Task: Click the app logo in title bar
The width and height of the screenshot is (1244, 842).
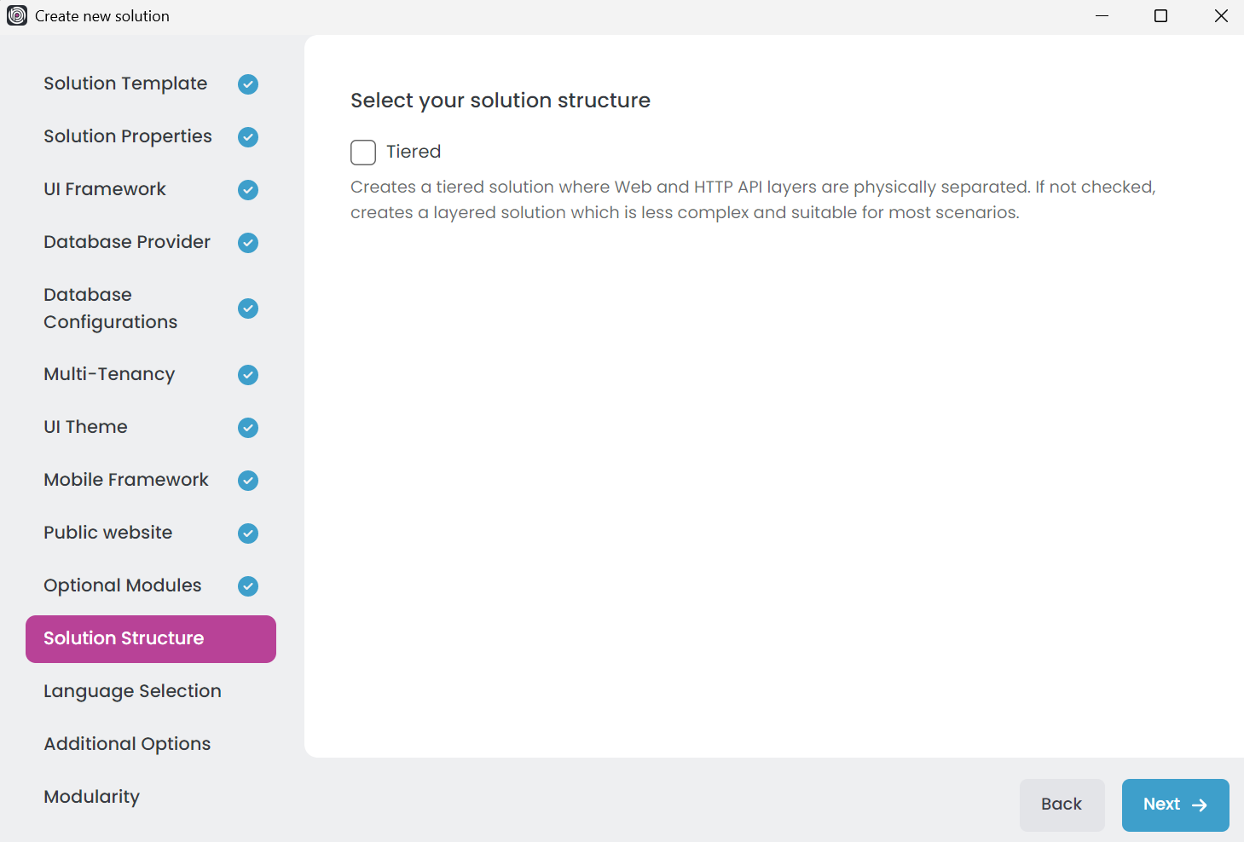Action: tap(17, 16)
